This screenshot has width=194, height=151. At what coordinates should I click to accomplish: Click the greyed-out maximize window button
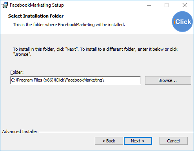click(x=167, y=5)
